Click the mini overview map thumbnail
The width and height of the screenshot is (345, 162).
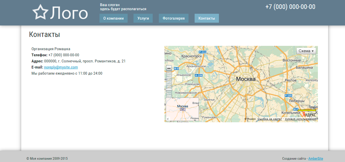tap(182, 109)
